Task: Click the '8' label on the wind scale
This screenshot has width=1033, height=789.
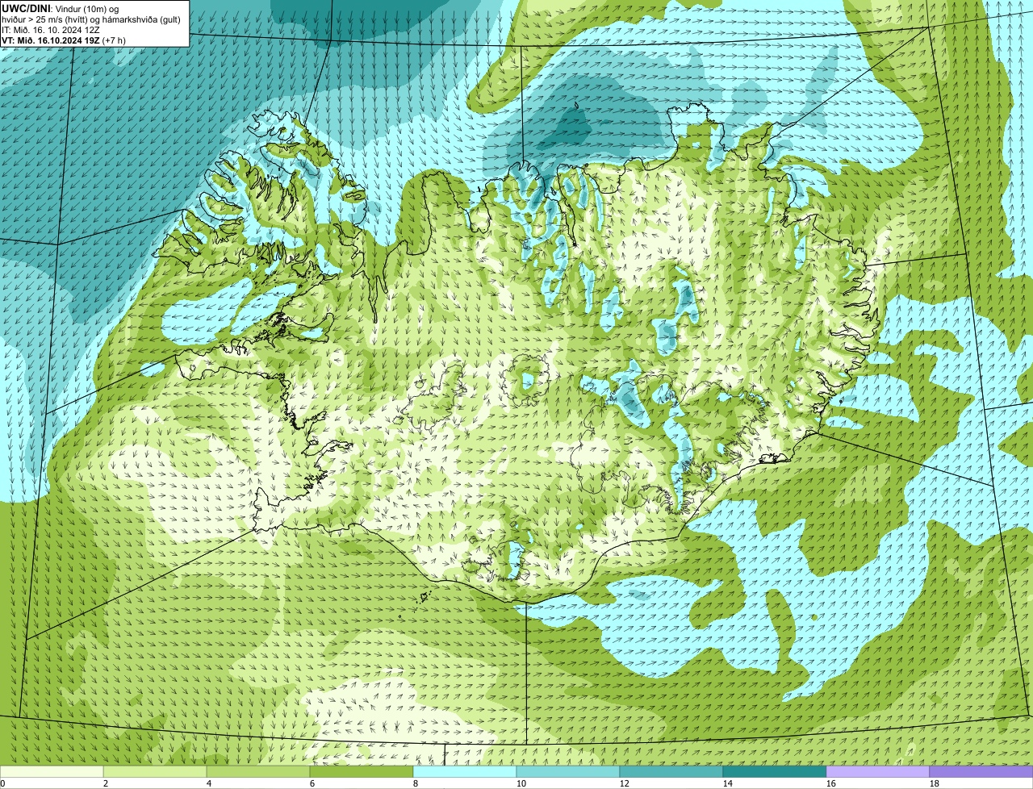Action: click(416, 783)
